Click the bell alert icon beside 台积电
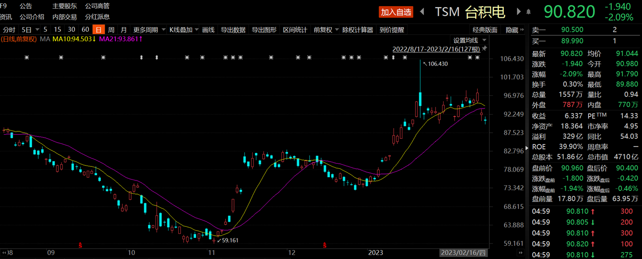Viewport: 642px width, 259px height. 529,12
